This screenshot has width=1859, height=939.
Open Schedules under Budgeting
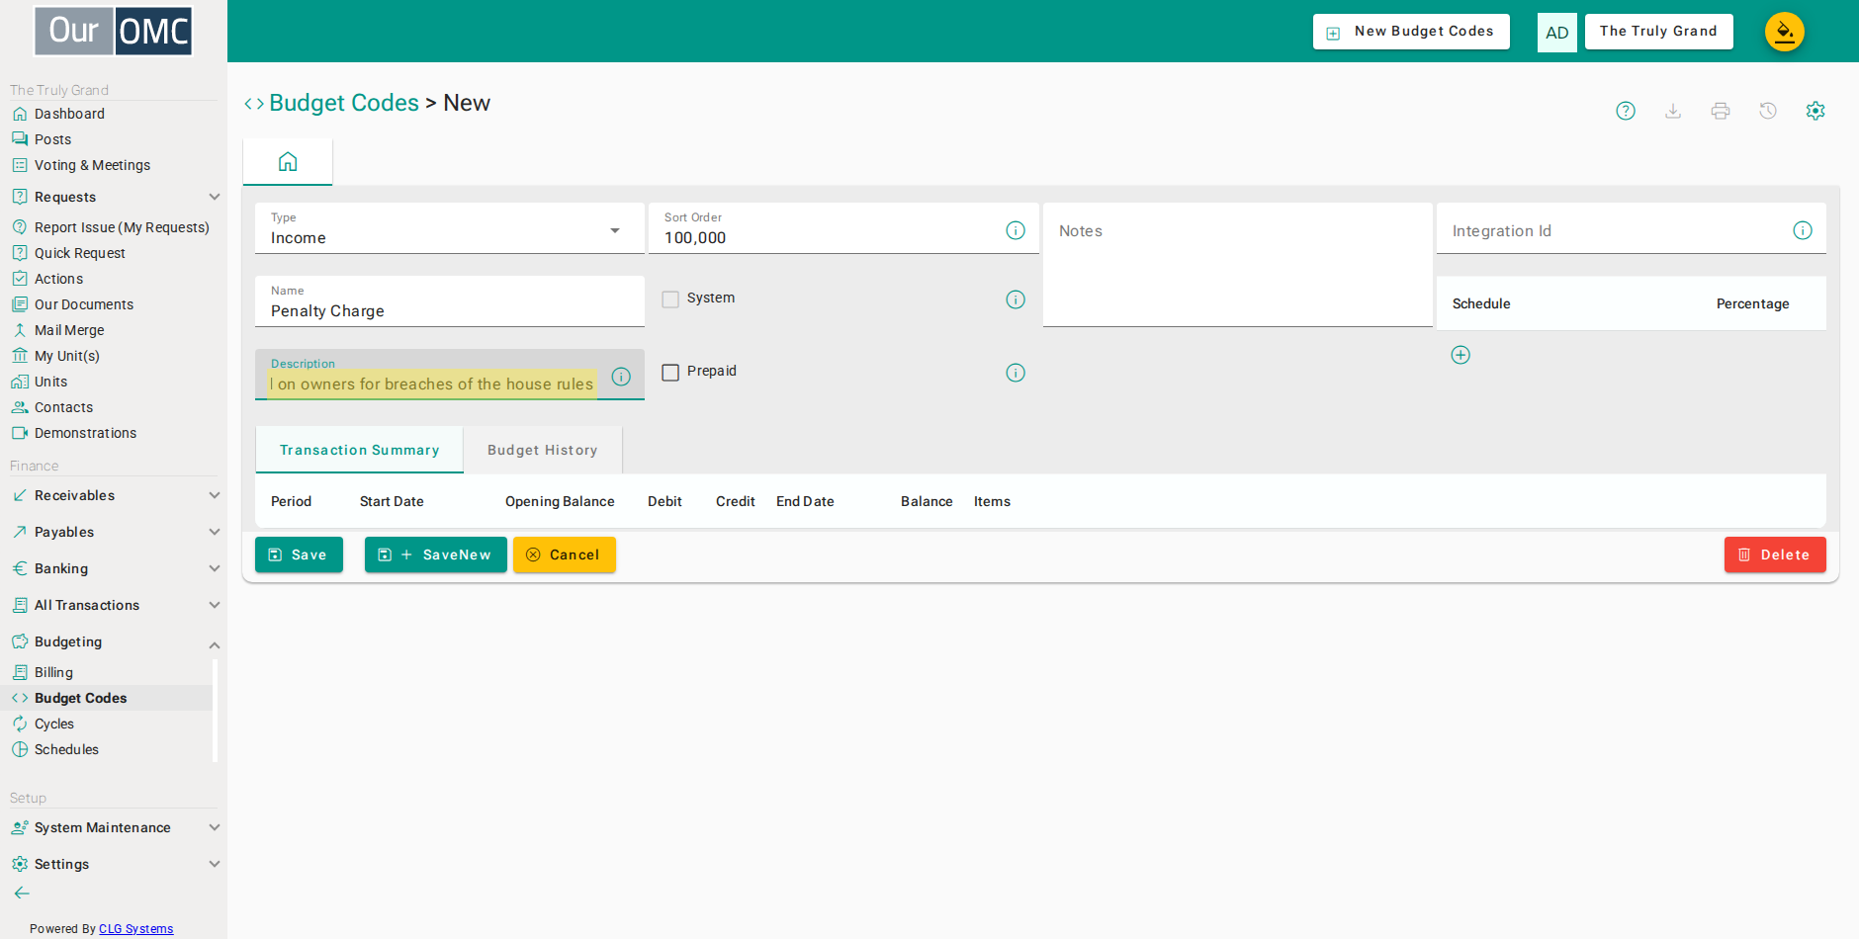(x=66, y=749)
